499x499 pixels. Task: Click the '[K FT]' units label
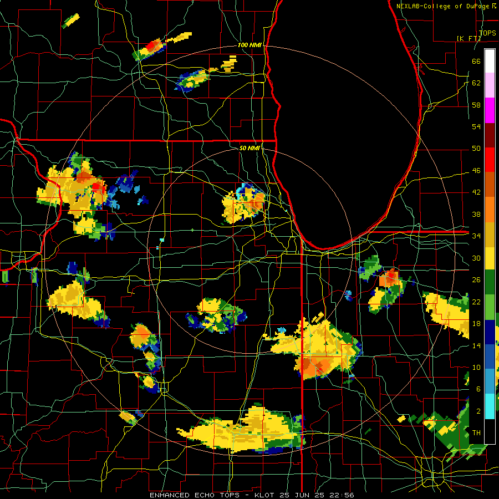pyautogui.click(x=469, y=38)
